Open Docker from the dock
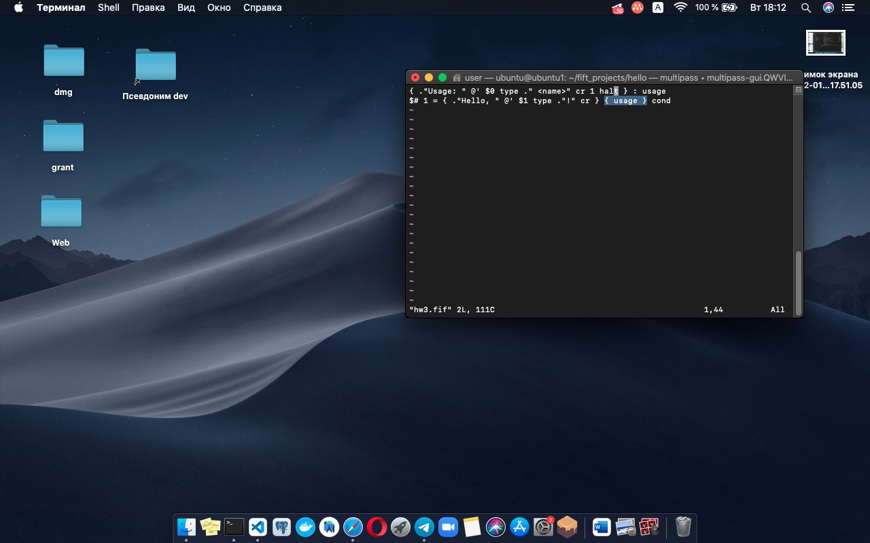This screenshot has width=870, height=543. point(305,527)
